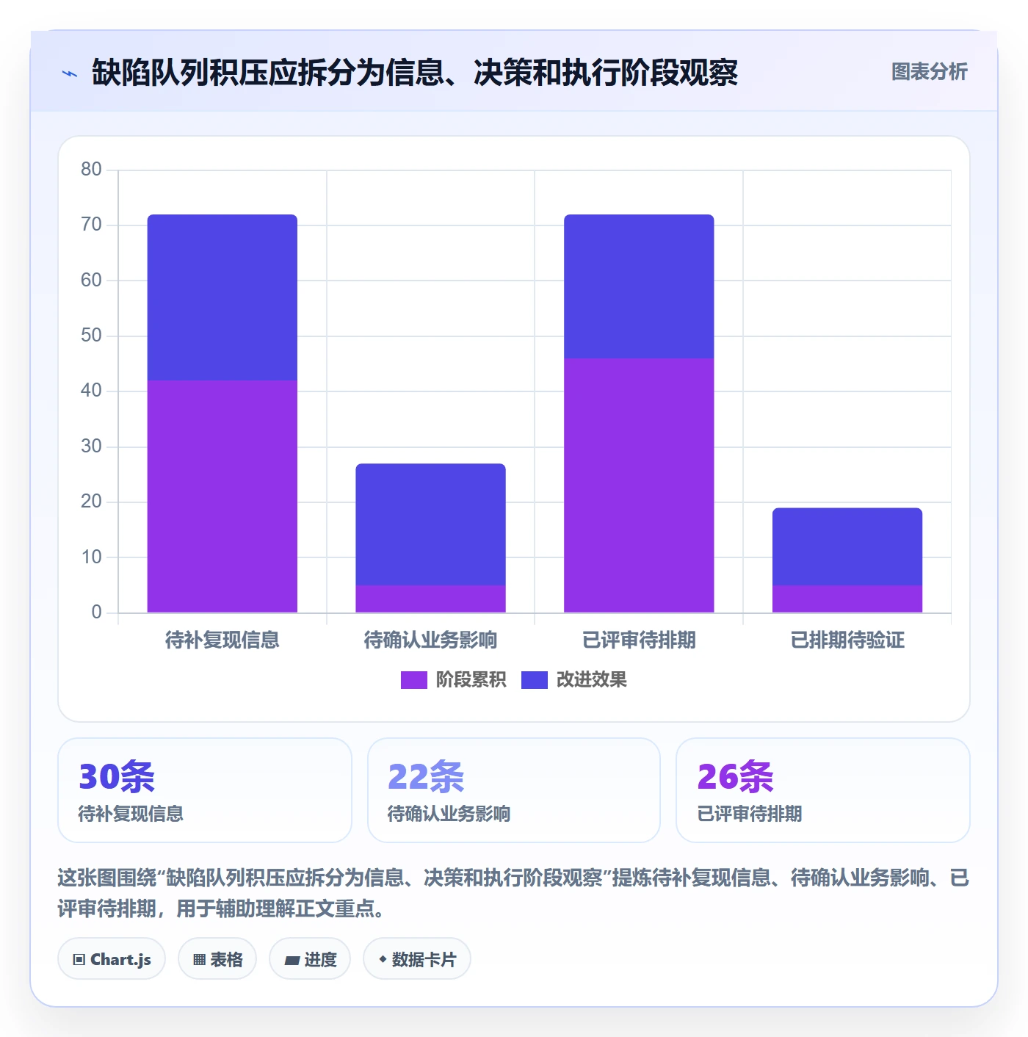Click the blue bar segment for 待补复现信息

(222, 297)
